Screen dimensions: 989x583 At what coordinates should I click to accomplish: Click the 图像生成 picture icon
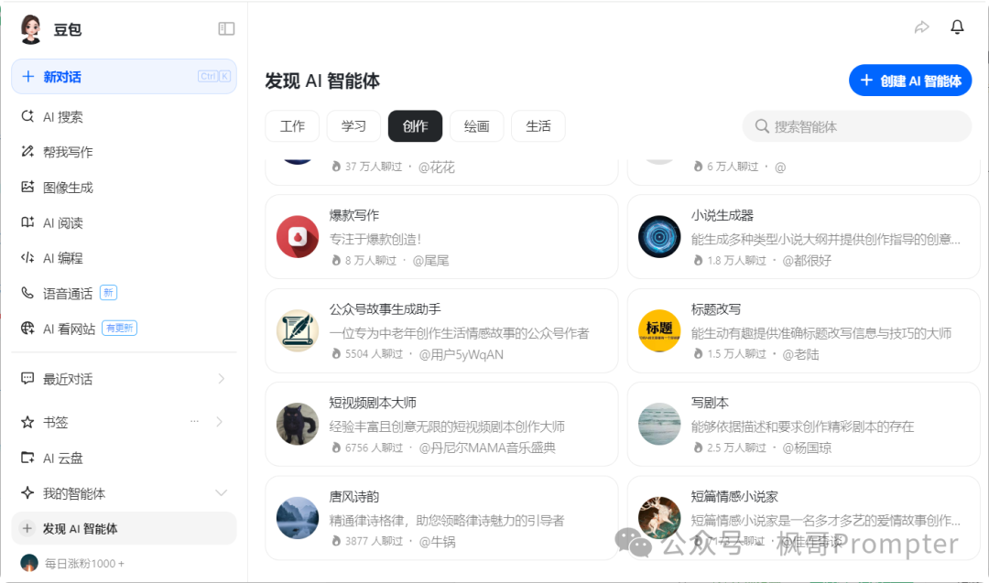[27, 187]
